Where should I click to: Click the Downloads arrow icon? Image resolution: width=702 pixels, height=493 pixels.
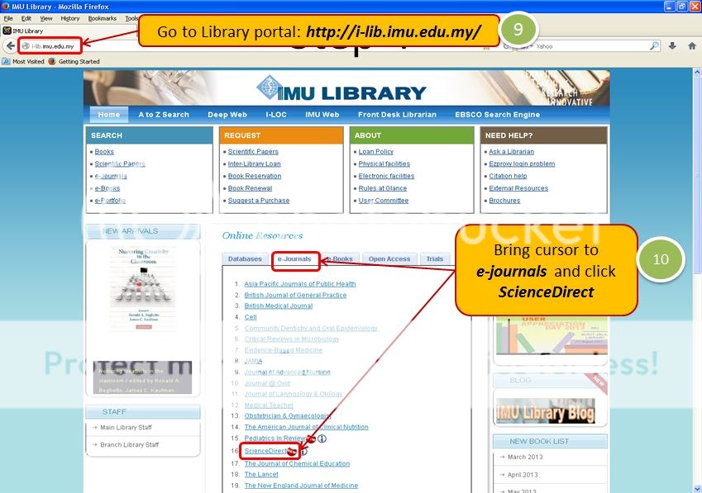click(671, 47)
